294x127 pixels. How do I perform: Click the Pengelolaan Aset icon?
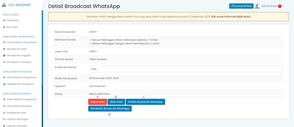point(4,113)
